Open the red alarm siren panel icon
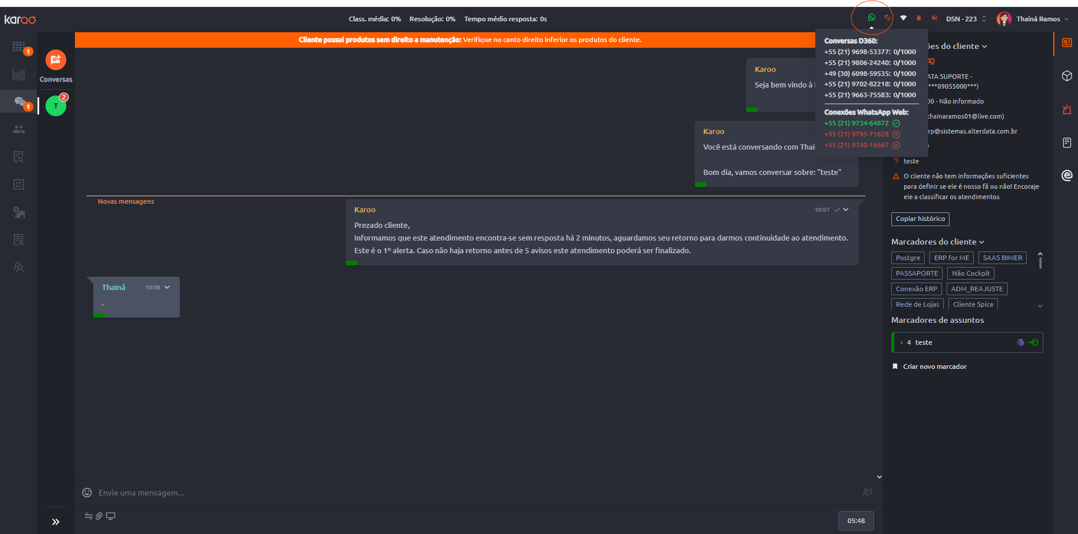1078x534 pixels. click(x=1066, y=109)
